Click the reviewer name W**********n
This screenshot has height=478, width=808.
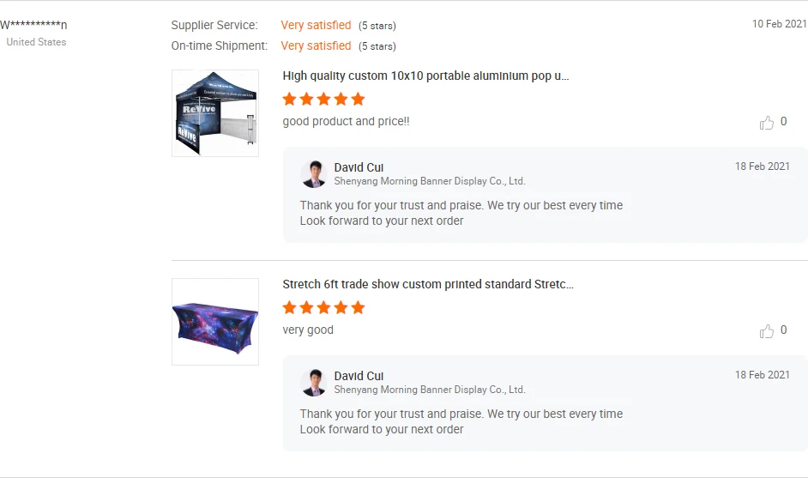(x=33, y=25)
